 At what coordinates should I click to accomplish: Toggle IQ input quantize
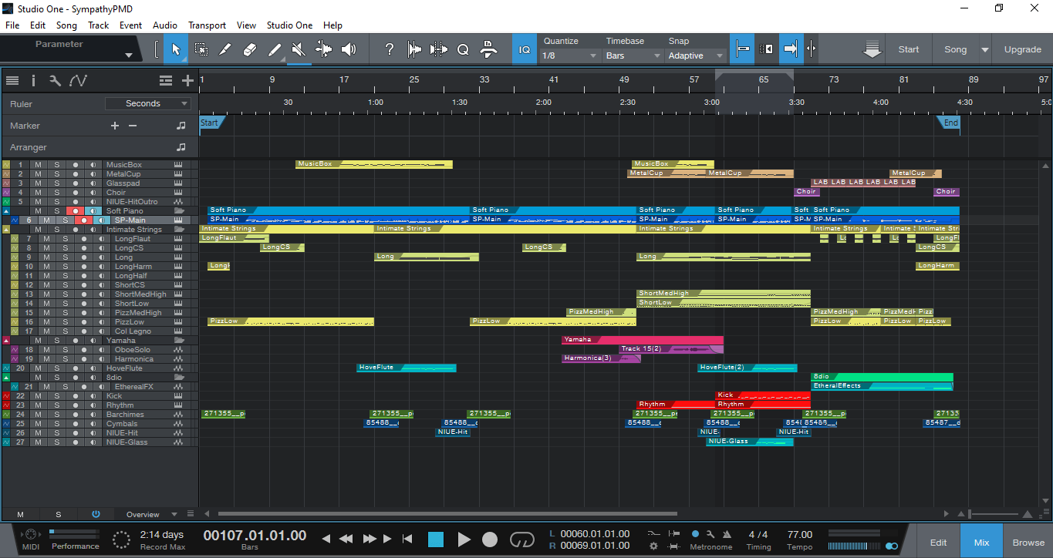(525, 49)
